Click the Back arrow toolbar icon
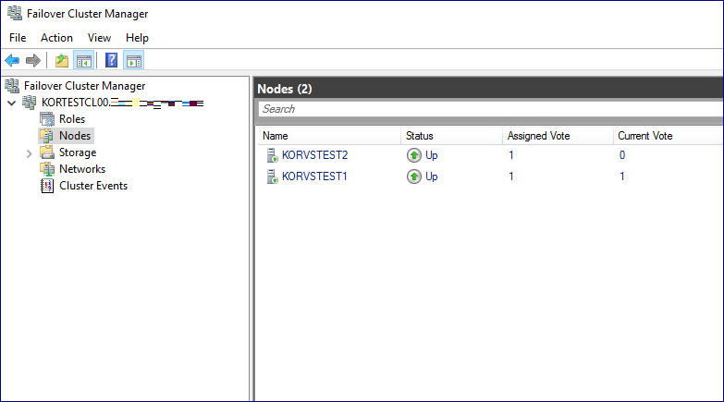Screen dimensions: 724x402 [x=12, y=60]
